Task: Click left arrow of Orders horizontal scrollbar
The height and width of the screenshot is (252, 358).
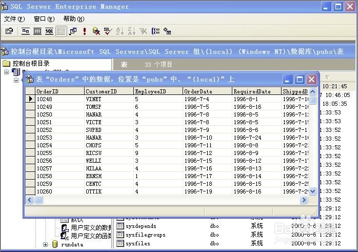Action: 30,200
